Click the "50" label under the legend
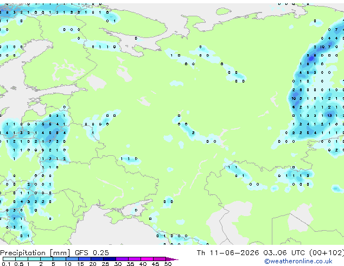 (168, 264)
